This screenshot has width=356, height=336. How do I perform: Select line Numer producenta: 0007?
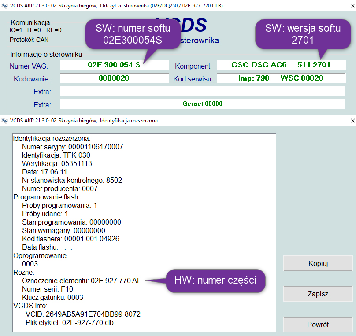pyautogui.click(x=60, y=189)
